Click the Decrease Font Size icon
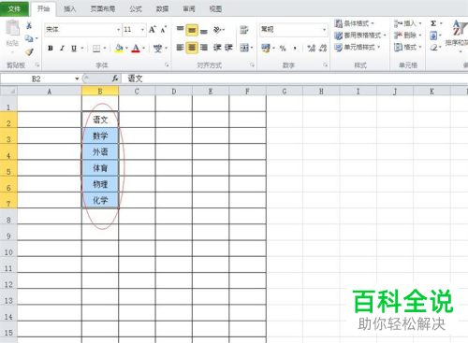 (x=164, y=30)
